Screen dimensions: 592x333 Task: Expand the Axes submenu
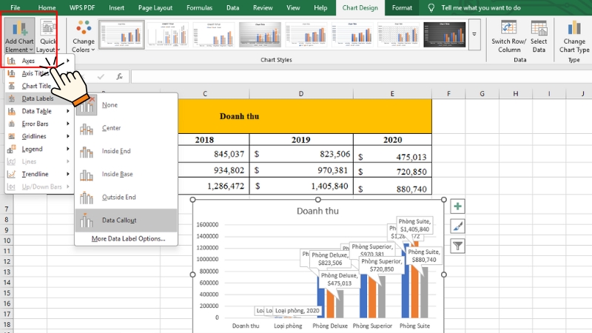[x=39, y=61]
